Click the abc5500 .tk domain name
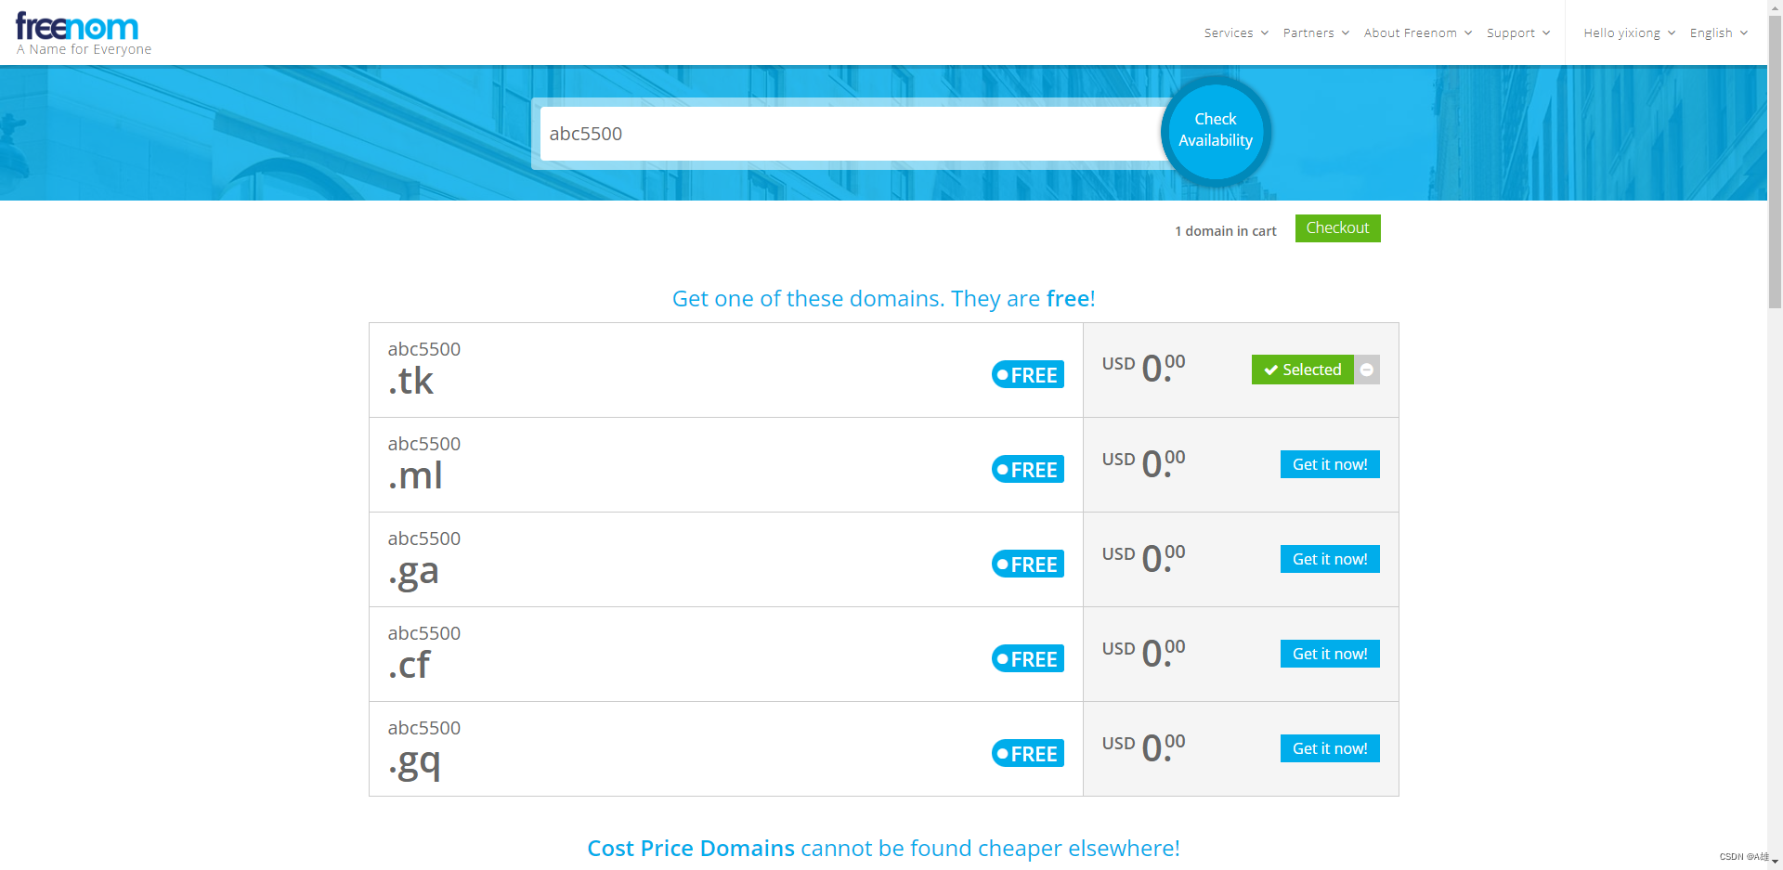The width and height of the screenshot is (1783, 870). pos(424,369)
